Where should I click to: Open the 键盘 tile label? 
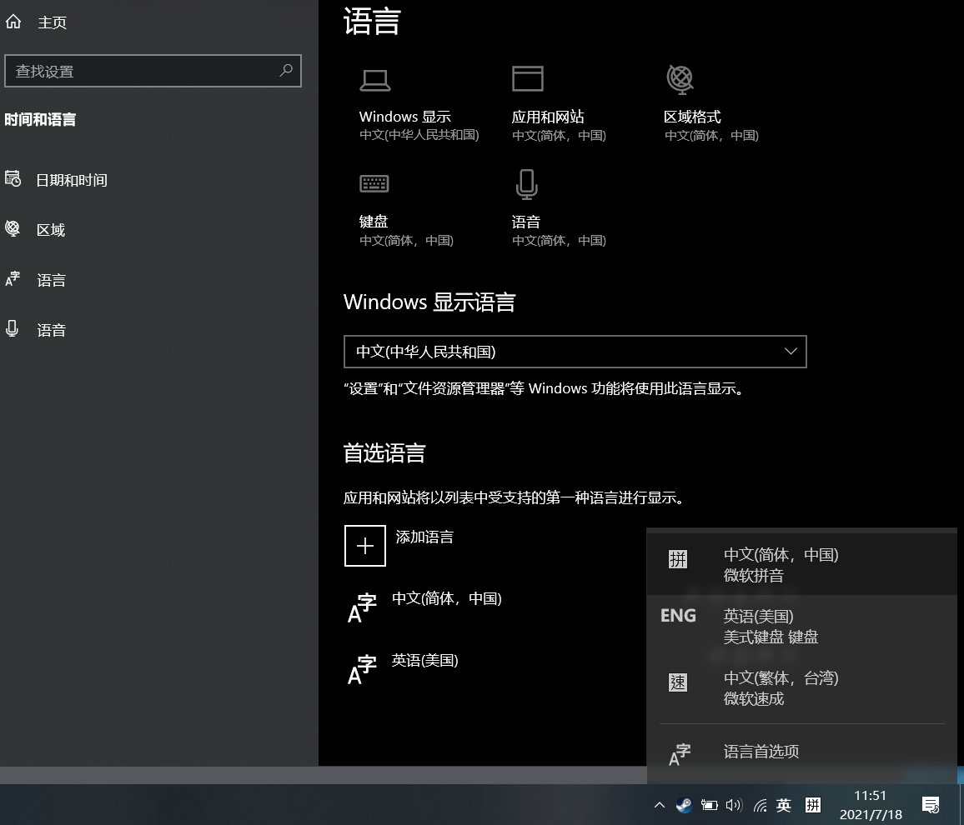click(x=374, y=221)
